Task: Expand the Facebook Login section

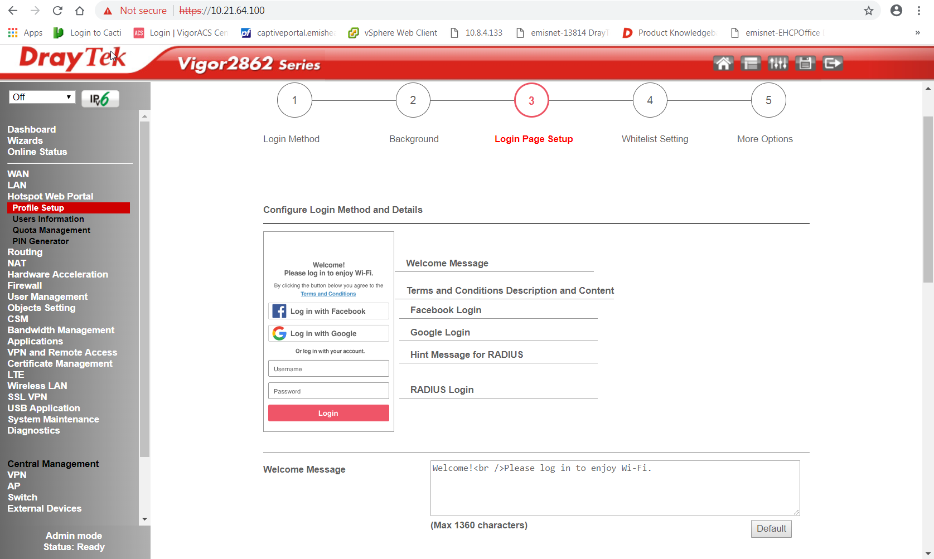Action: 446,310
